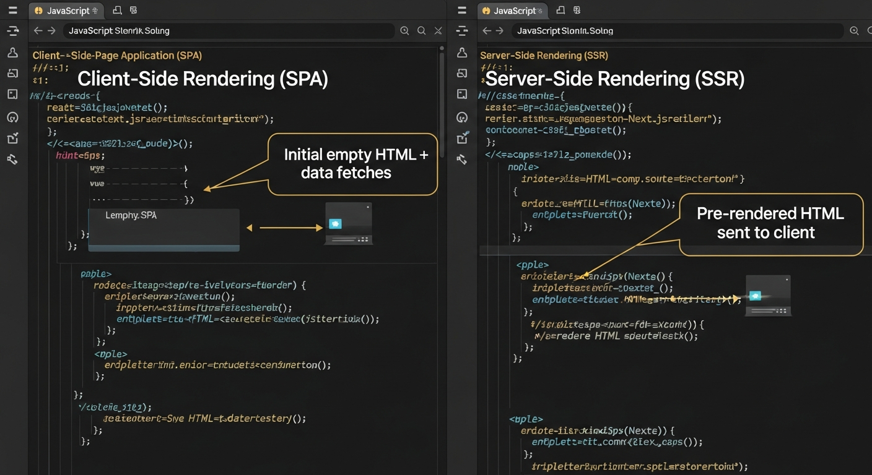
Task: Click the code line reading "redere HTML"
Action: coord(616,336)
